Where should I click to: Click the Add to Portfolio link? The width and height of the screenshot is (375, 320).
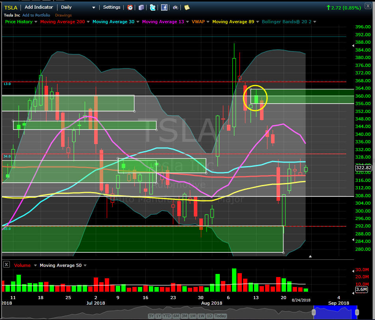click(37, 15)
